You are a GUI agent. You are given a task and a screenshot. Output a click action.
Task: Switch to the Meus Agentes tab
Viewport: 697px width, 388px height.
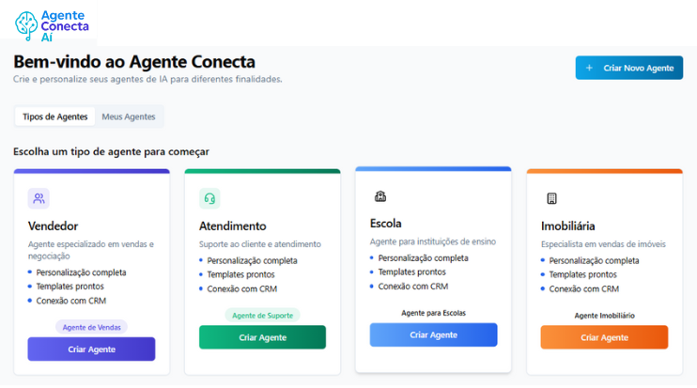coord(129,116)
